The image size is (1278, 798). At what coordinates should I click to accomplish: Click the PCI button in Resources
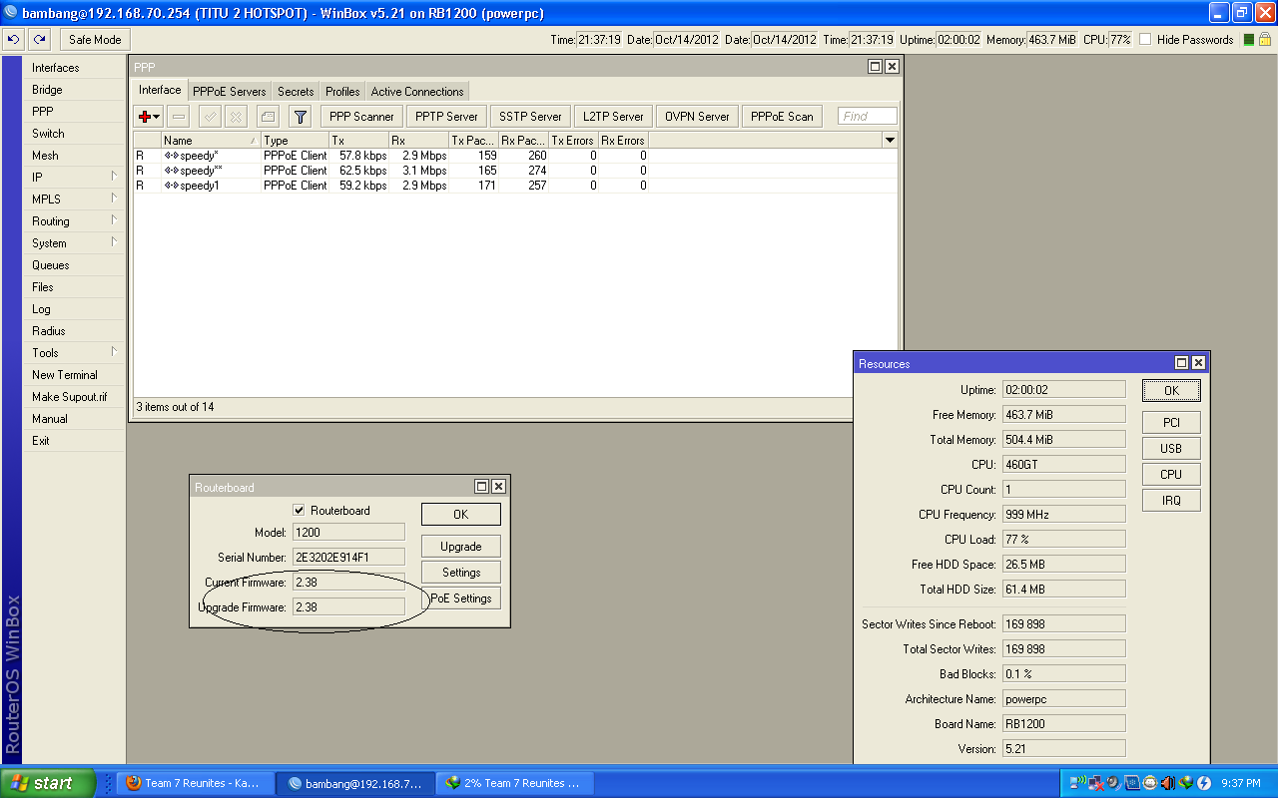(1171, 423)
